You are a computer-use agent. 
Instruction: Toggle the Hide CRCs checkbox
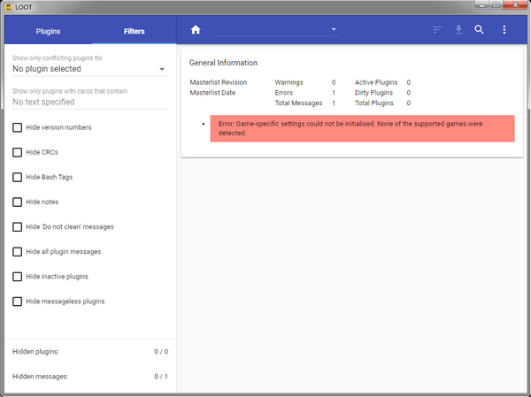coord(18,152)
